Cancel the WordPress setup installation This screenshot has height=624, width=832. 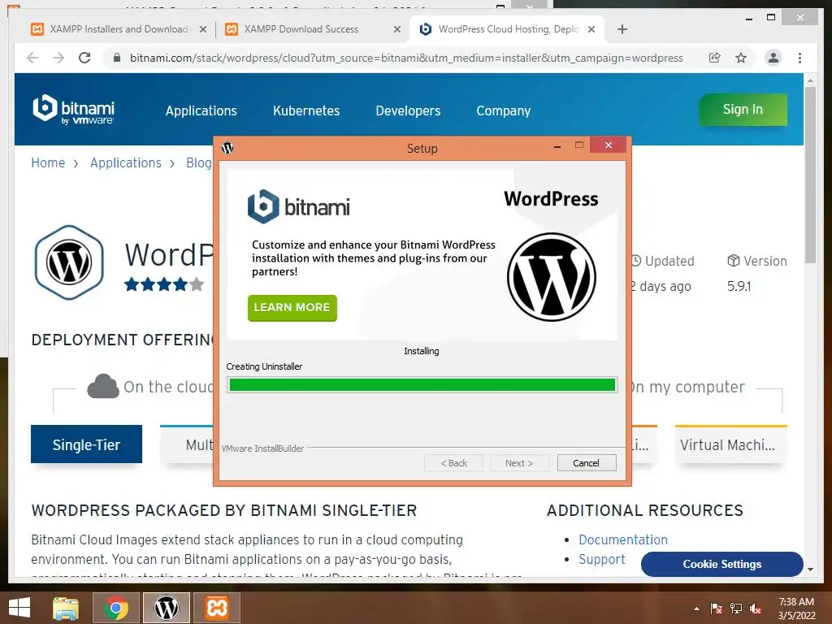(587, 462)
